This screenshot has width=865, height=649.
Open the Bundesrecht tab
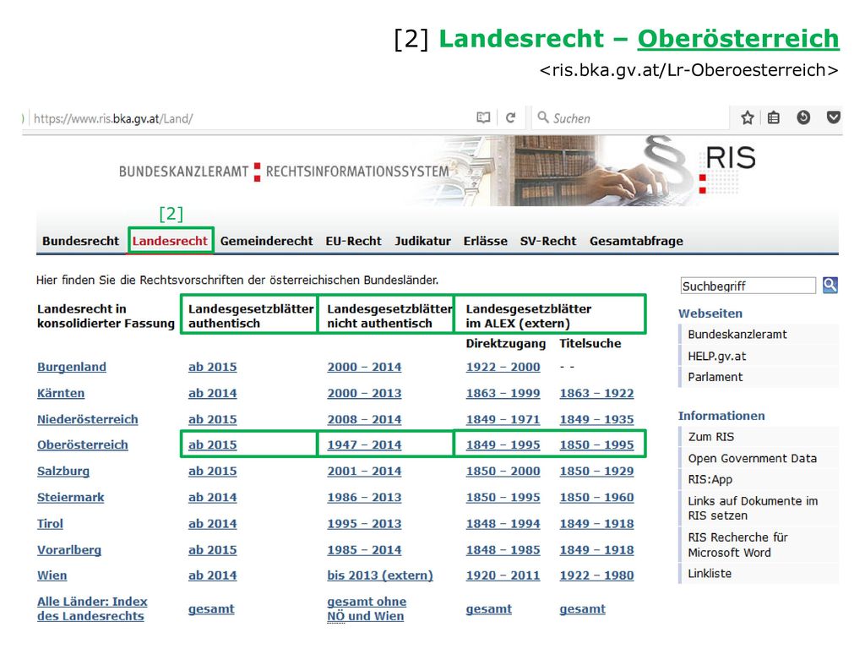tap(80, 241)
